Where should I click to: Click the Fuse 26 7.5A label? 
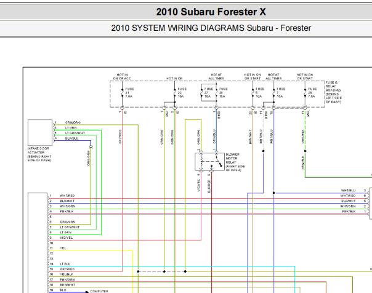[x=312, y=93]
